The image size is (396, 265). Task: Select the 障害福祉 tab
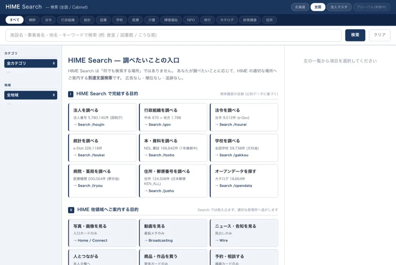(x=171, y=20)
